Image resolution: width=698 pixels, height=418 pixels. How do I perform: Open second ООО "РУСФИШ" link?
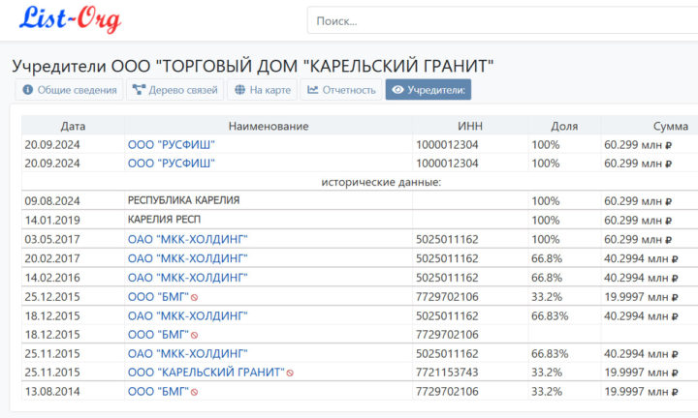coord(172,164)
